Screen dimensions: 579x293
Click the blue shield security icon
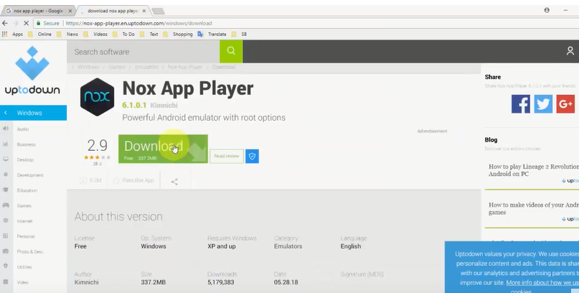[x=253, y=157]
